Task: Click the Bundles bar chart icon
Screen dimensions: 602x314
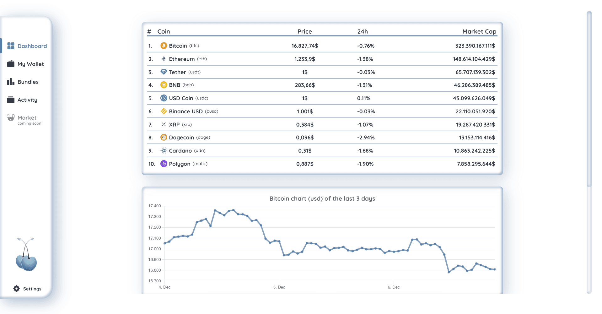Action: pyautogui.click(x=11, y=82)
